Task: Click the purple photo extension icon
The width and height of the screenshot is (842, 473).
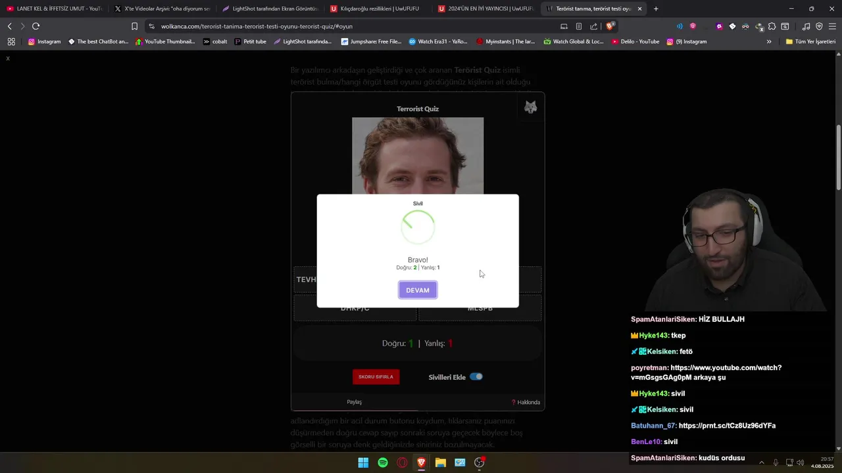Action: pos(719,26)
